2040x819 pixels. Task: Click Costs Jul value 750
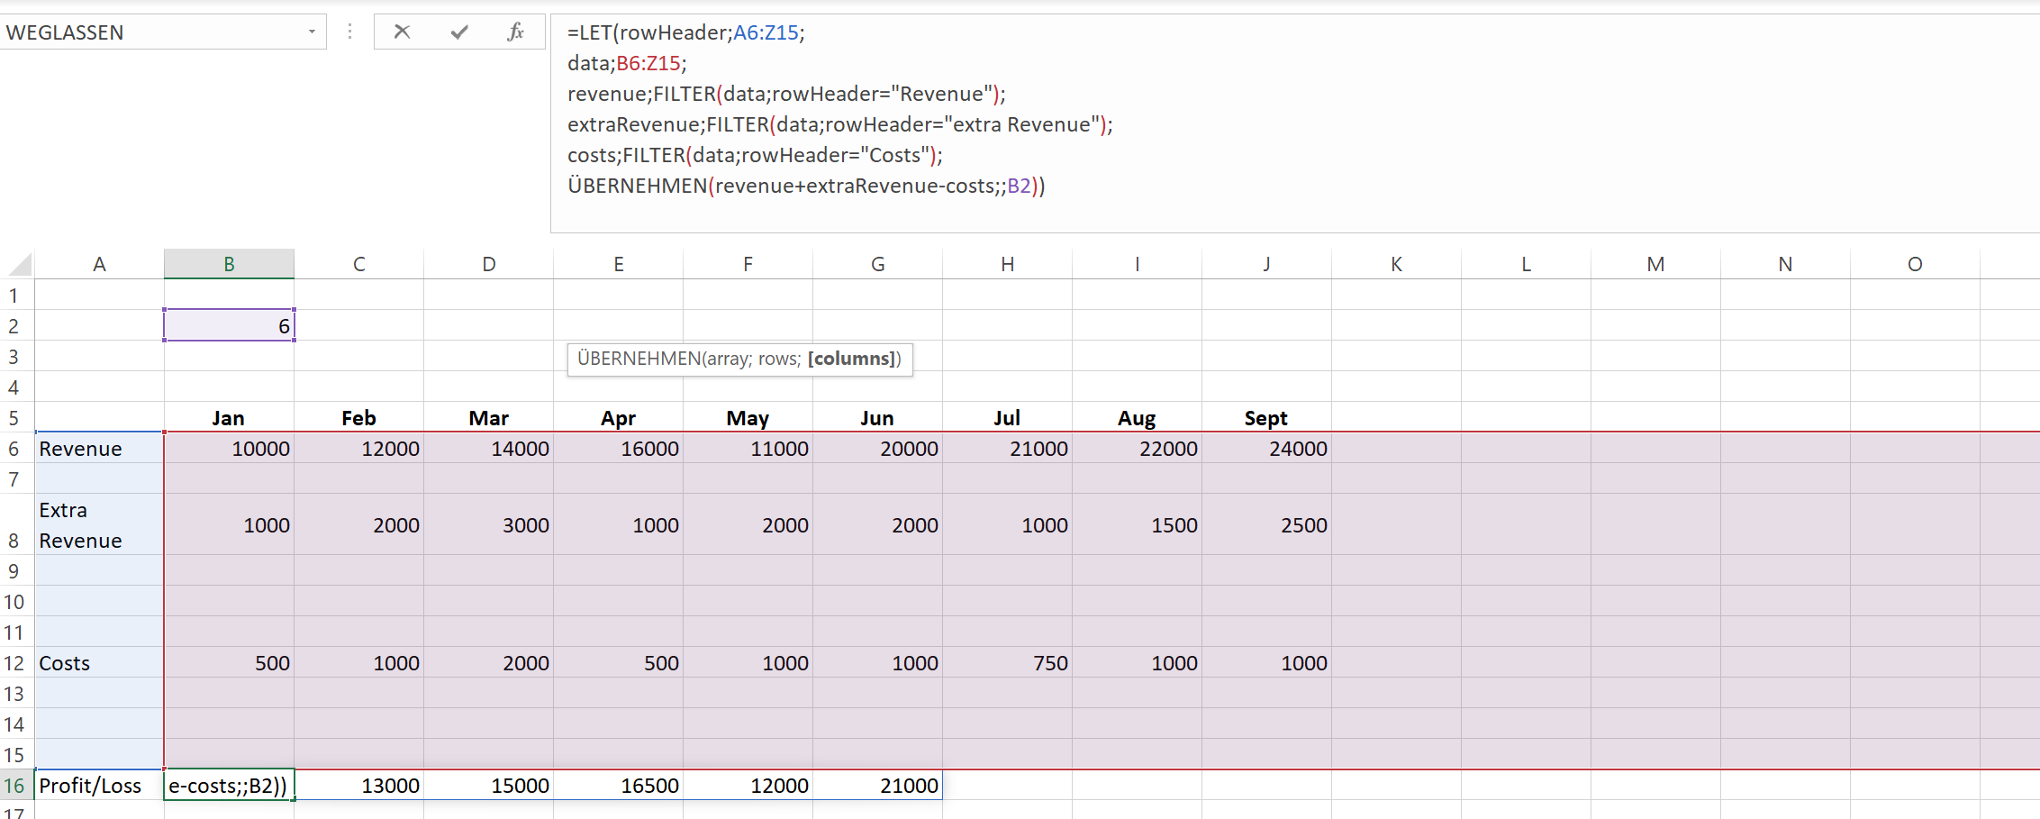tap(1007, 662)
